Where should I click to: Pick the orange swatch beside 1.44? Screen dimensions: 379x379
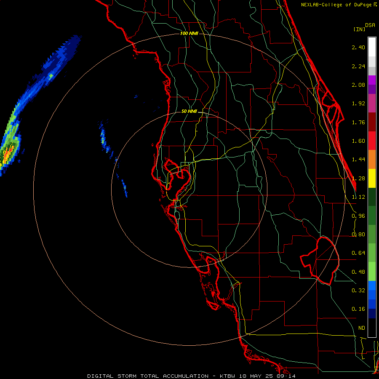click(x=372, y=160)
